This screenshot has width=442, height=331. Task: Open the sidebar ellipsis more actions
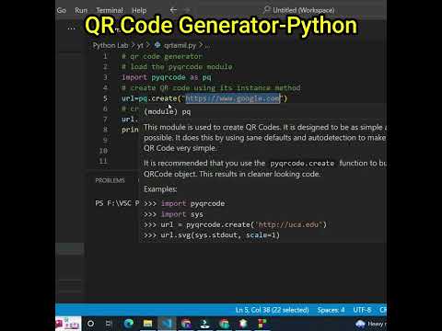click(71, 29)
